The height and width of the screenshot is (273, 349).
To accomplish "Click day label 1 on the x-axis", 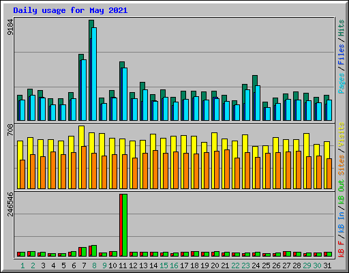I will point(22,265).
